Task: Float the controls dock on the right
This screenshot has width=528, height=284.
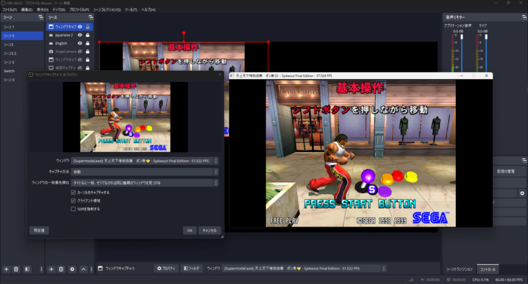Action: pyautogui.click(x=524, y=160)
